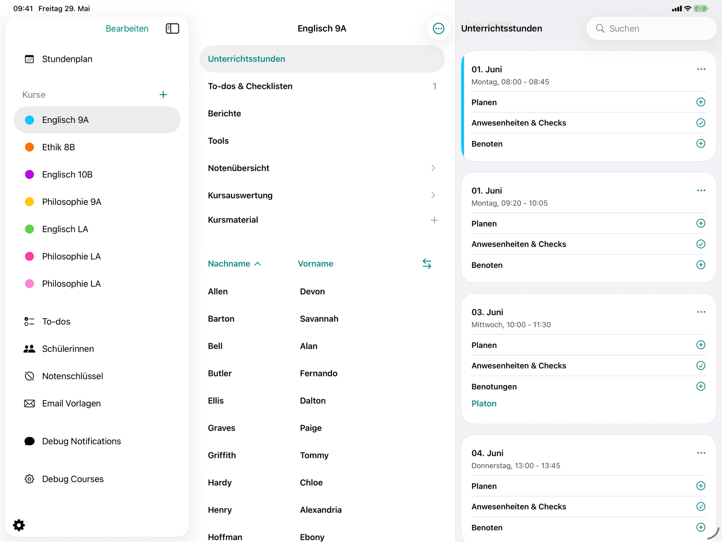The image size is (722, 542).
Task: Add Benotungen entry for 03. Juni lesson
Action: [701, 387]
